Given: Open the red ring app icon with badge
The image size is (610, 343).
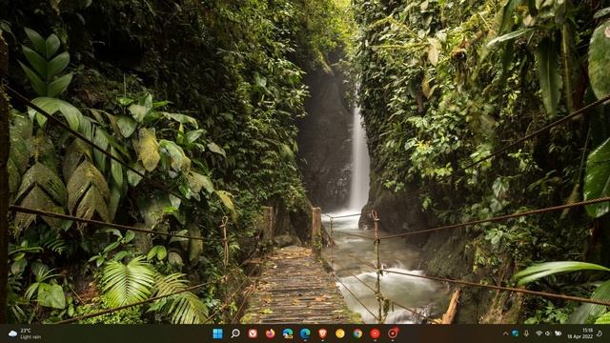Looking at the screenshot, I should coord(393,333).
